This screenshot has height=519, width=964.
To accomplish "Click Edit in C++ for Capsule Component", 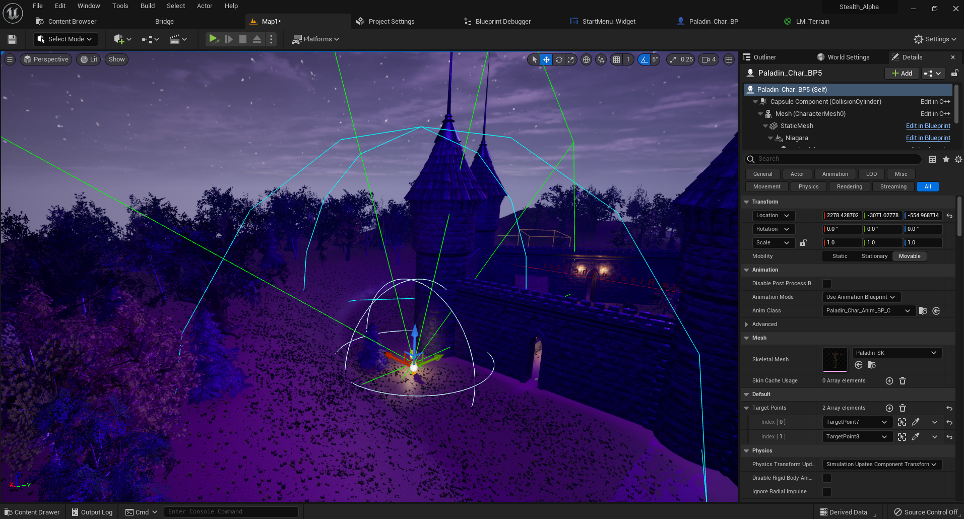I will pos(935,102).
